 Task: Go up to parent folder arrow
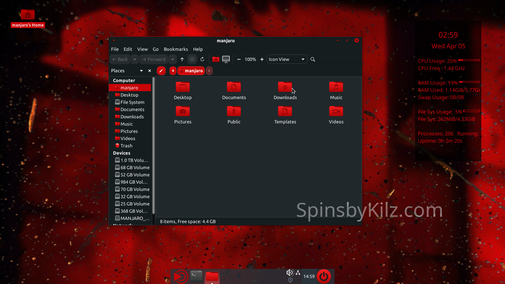point(182,59)
